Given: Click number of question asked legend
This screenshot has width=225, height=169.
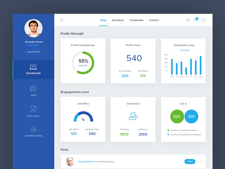Looking at the screenshot, I should pyautogui.click(x=183, y=130).
